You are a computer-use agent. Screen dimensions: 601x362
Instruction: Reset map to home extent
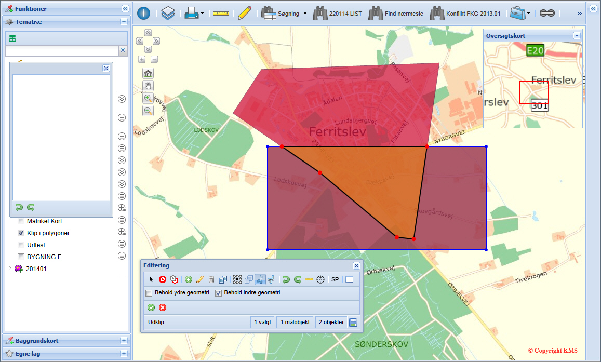[148, 73]
